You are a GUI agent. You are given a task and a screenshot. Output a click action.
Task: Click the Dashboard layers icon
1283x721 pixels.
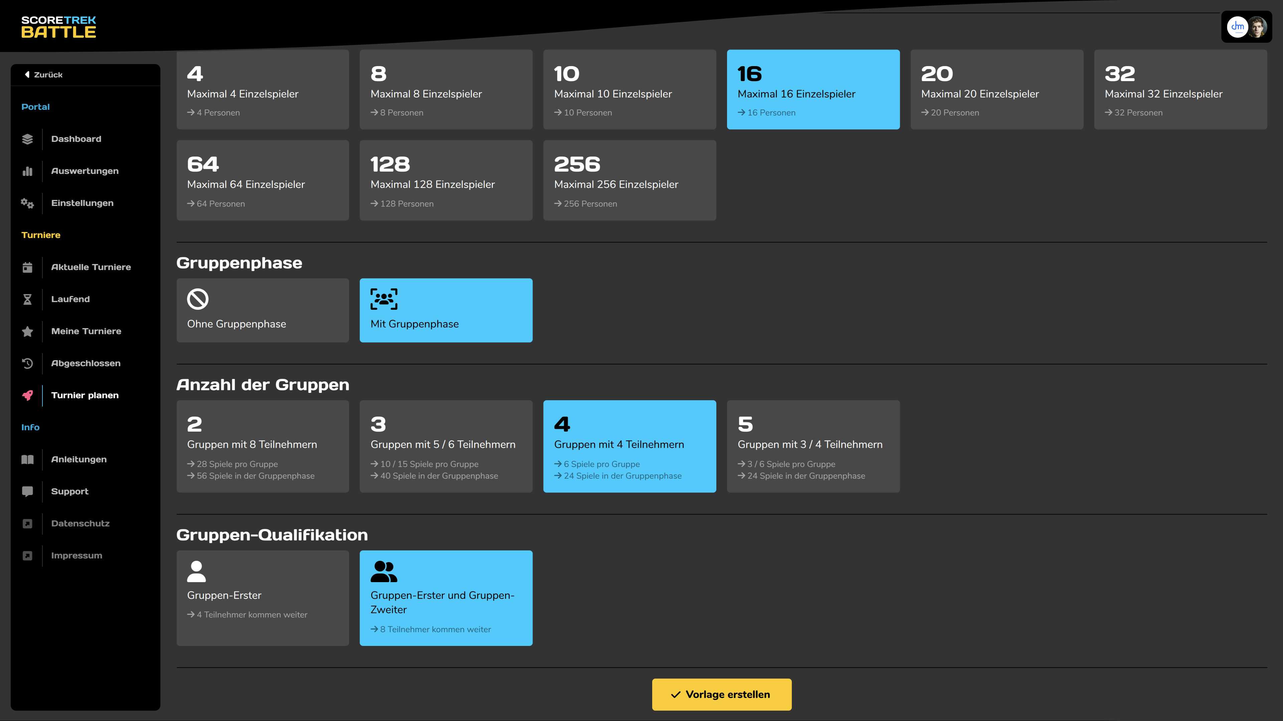click(x=27, y=139)
